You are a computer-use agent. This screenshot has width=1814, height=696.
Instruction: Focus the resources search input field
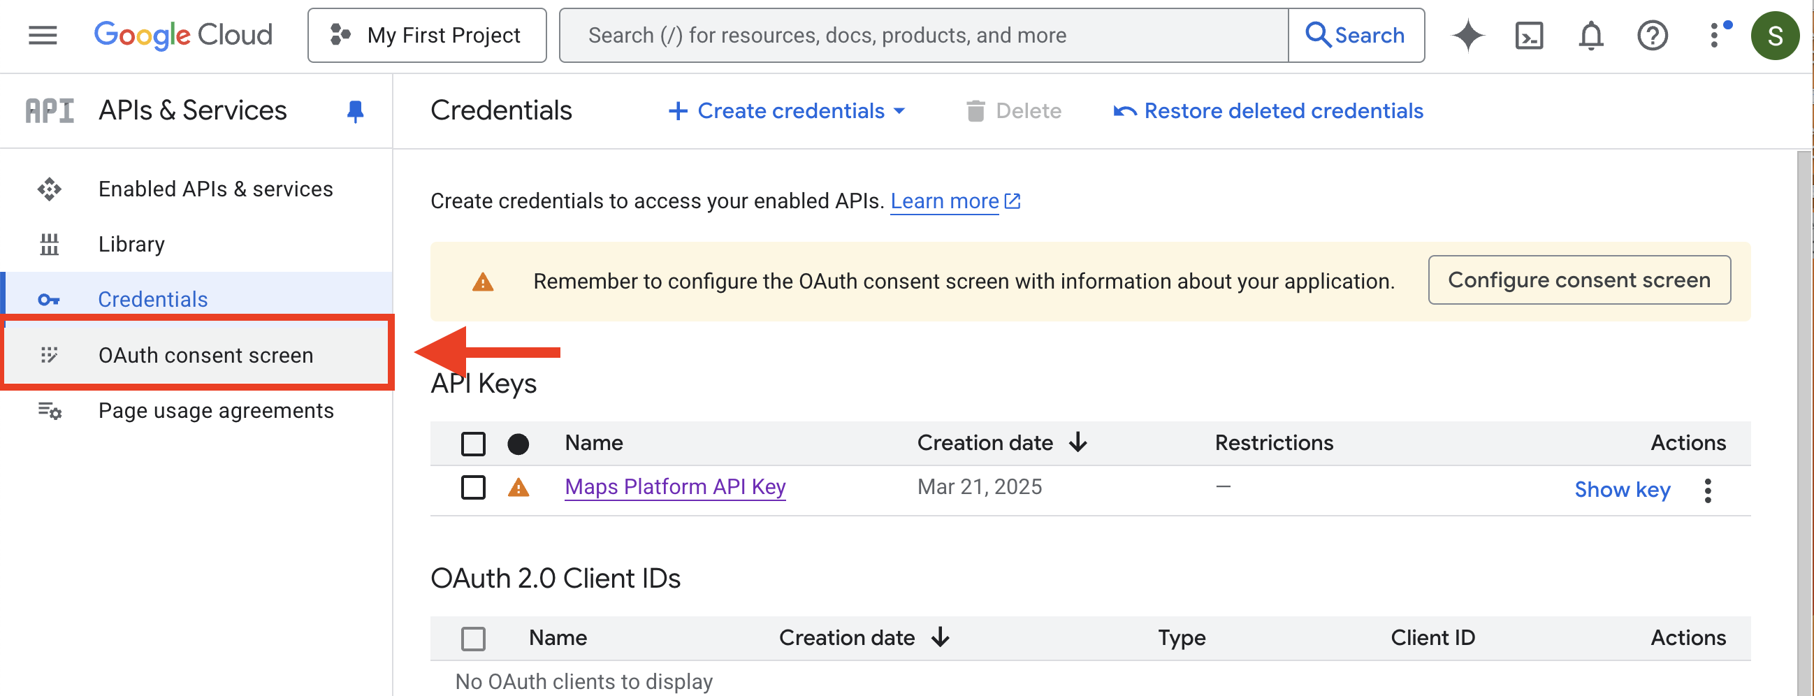(x=922, y=35)
